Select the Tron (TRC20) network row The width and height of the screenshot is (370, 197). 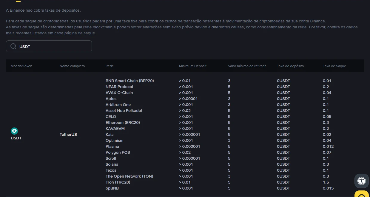pyautogui.click(x=118, y=182)
